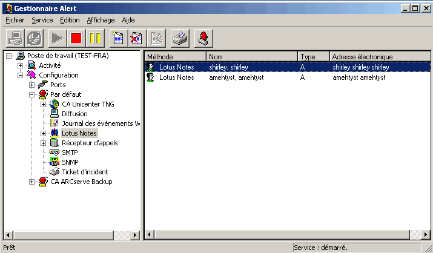The height and width of the screenshot is (253, 433).
Task: Click the printer toolbar icon
Action: coord(180,38)
